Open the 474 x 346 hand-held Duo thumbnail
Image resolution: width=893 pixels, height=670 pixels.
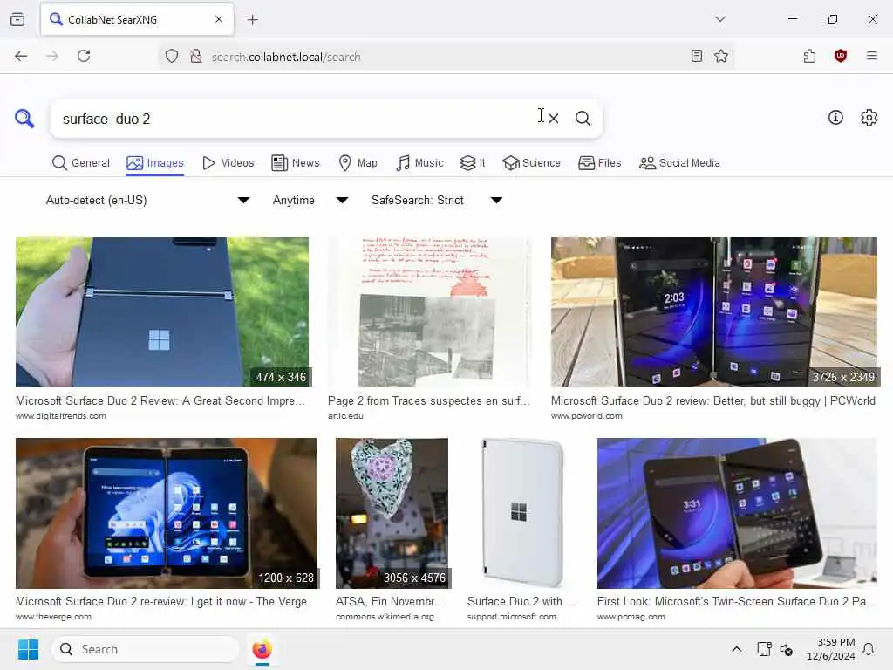[162, 312]
